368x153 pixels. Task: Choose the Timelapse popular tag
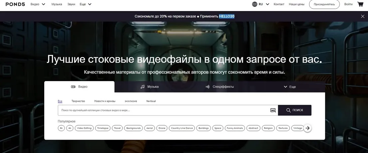pyautogui.click(x=103, y=128)
